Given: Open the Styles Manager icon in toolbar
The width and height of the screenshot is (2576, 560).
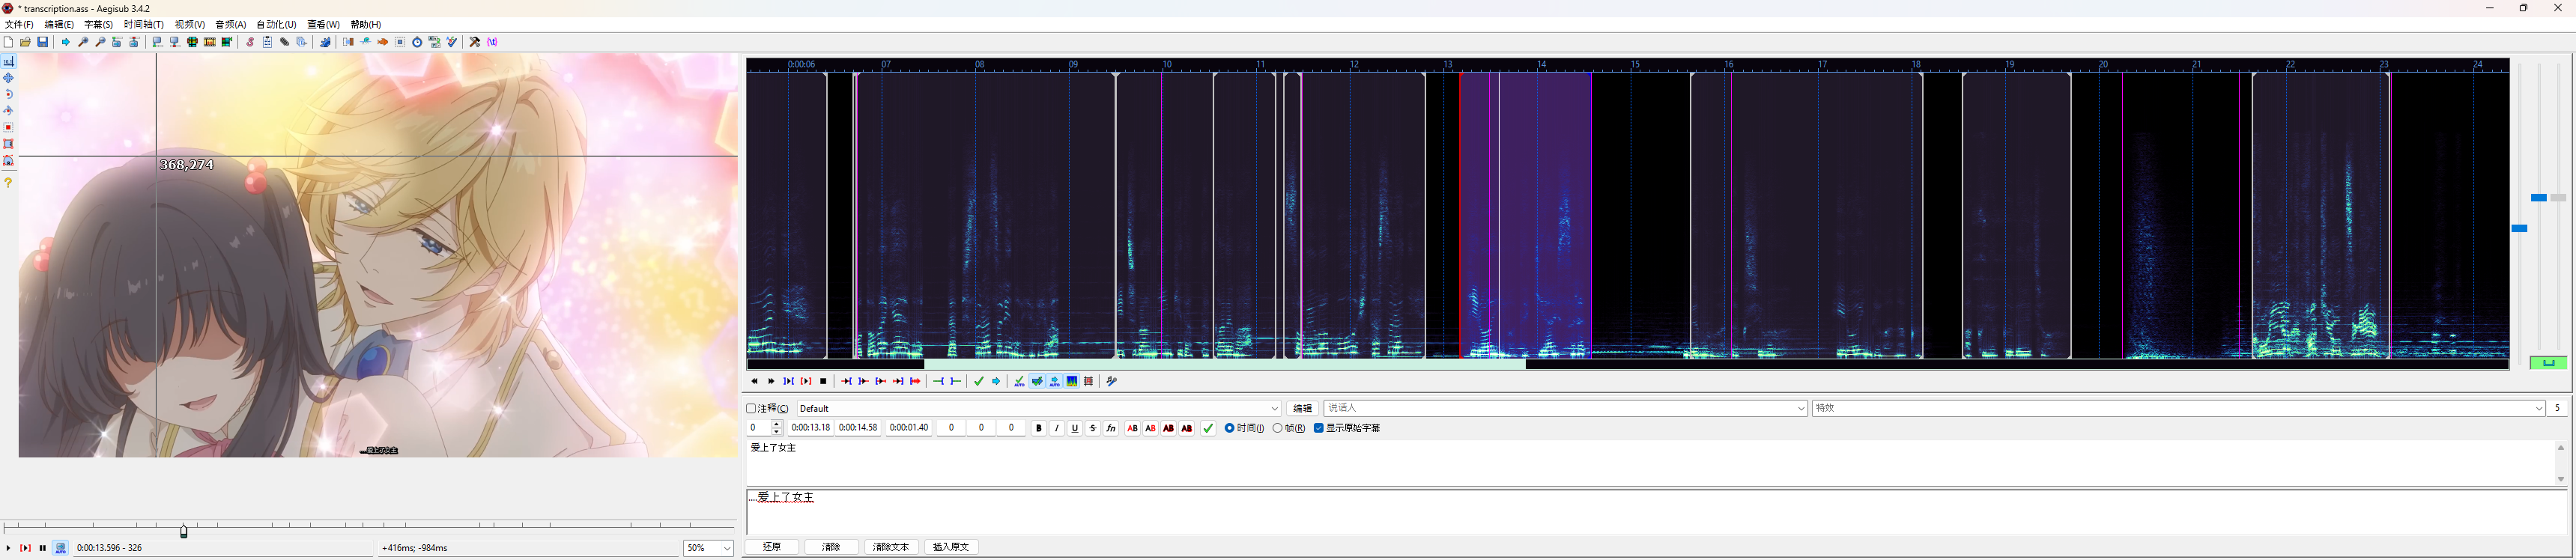Looking at the screenshot, I should click(250, 42).
